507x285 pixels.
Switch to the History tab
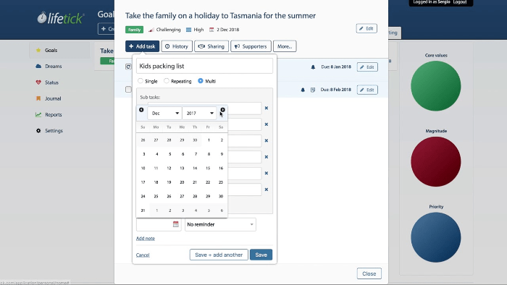coord(177,46)
